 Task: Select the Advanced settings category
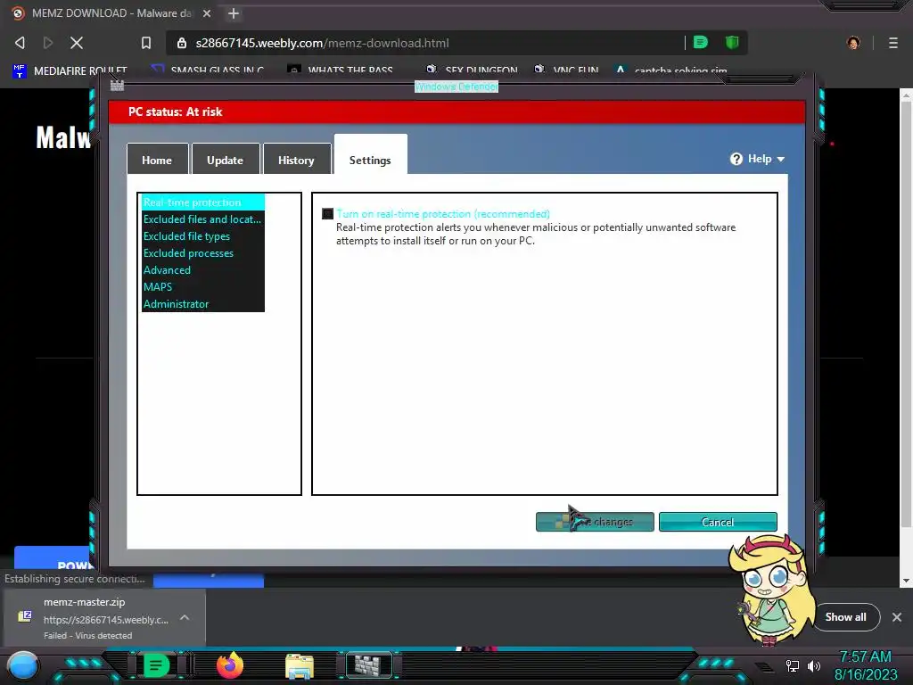coord(203,269)
